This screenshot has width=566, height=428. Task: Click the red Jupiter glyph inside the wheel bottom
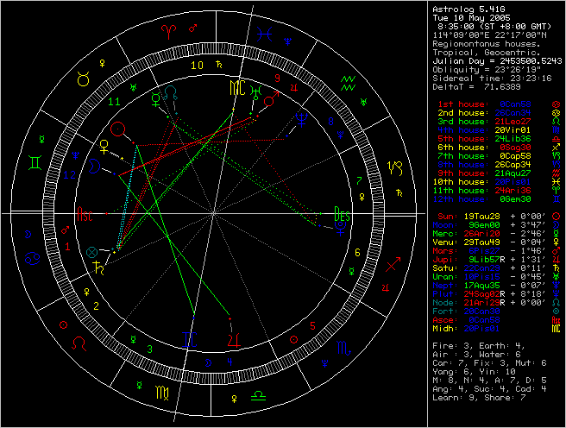tap(233, 336)
